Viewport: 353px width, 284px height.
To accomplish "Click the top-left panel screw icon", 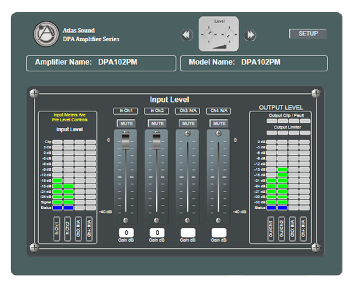I will tap(34, 93).
